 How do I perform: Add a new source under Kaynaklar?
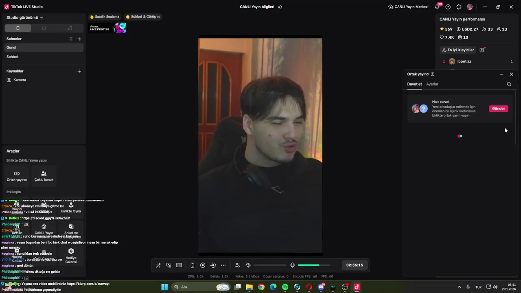click(79, 71)
